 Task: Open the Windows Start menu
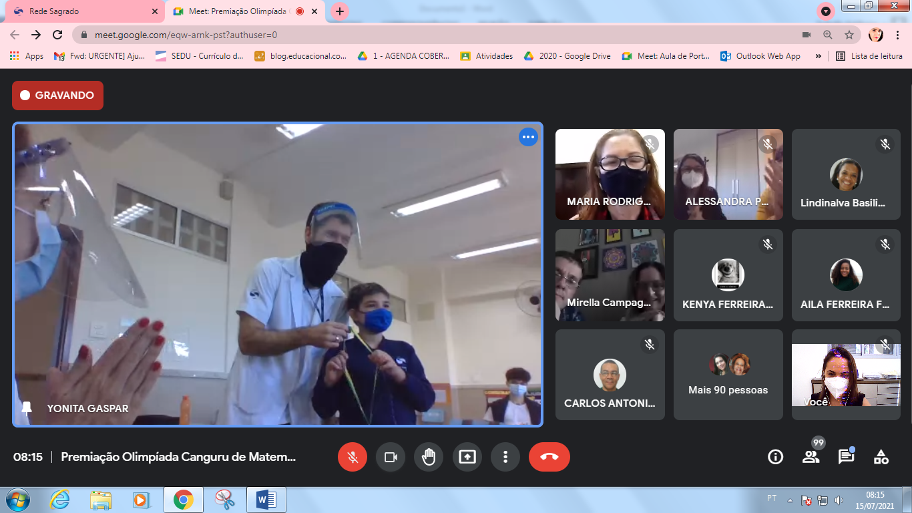click(17, 500)
